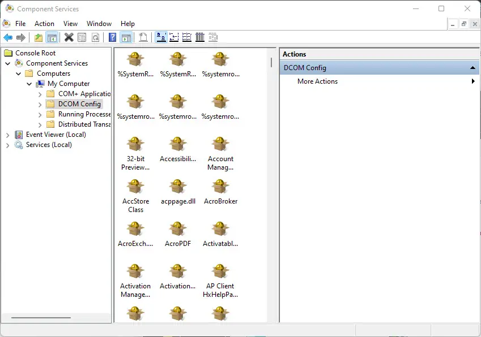Select the AcroExch component icon

(x=135, y=229)
